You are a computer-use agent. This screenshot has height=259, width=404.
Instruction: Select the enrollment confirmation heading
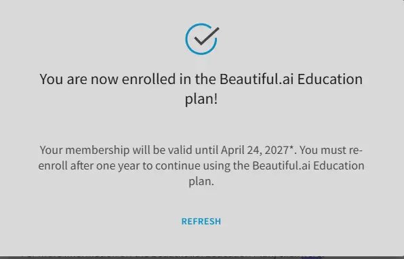point(201,89)
